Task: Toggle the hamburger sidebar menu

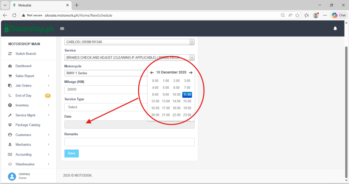Action: tap(62, 29)
